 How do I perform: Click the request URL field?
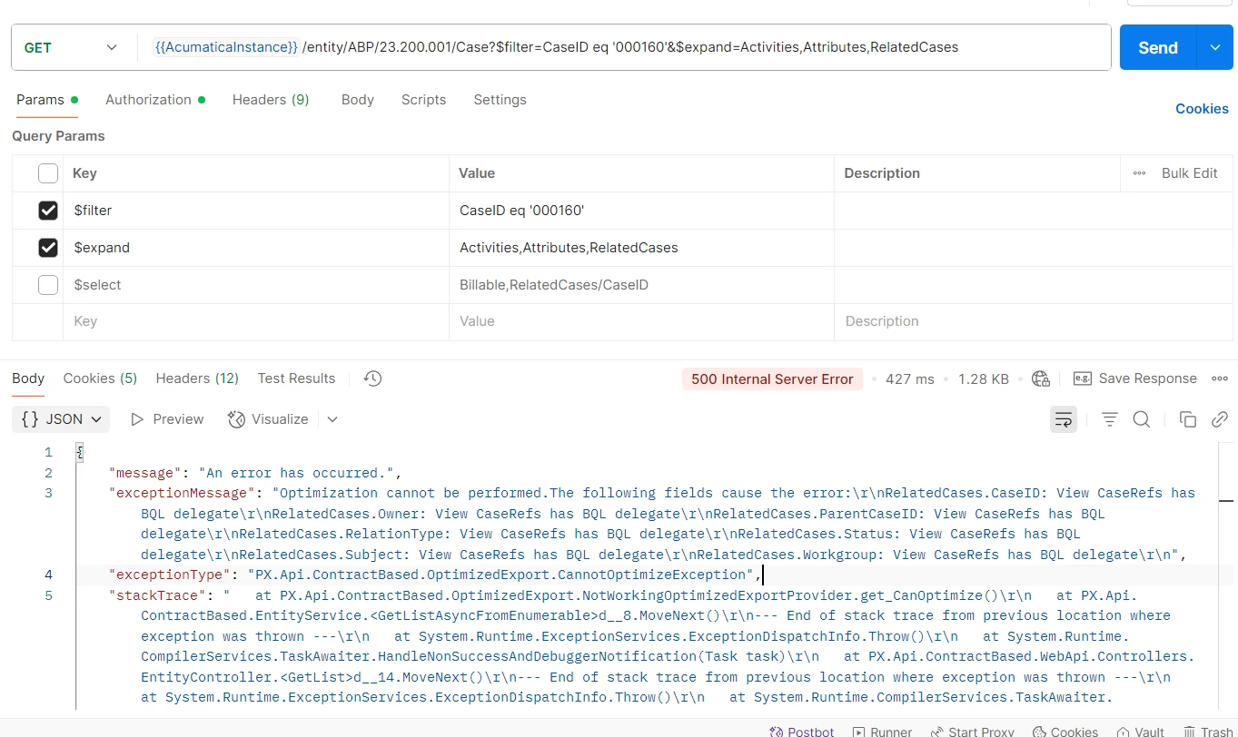pyautogui.click(x=625, y=47)
